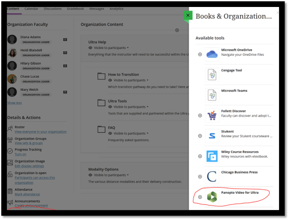Select the Panopto Video for Ultra label

coord(240,193)
